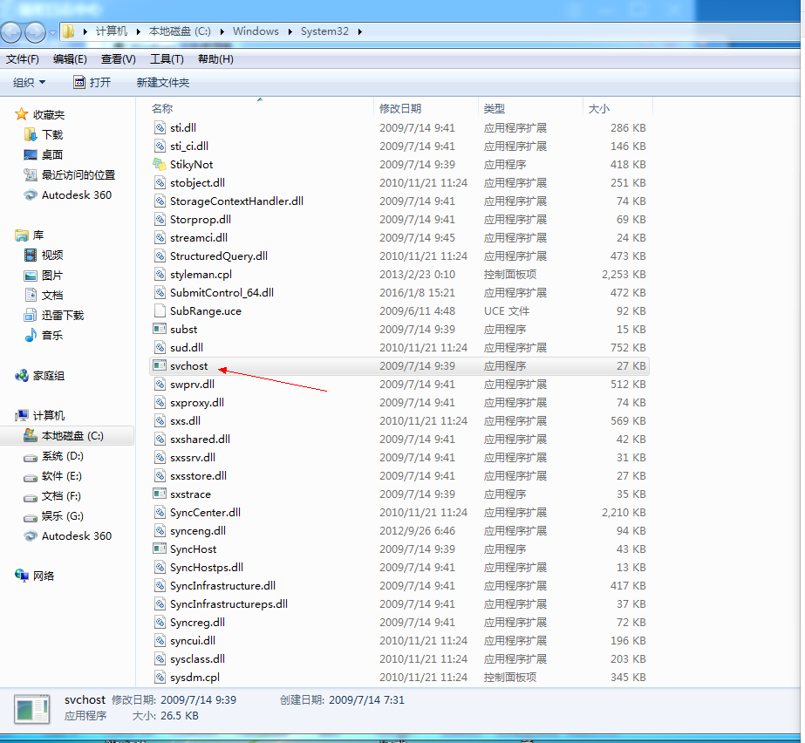The image size is (805, 743).
Task: Click the 打开 toolbar button
Action: [92, 82]
